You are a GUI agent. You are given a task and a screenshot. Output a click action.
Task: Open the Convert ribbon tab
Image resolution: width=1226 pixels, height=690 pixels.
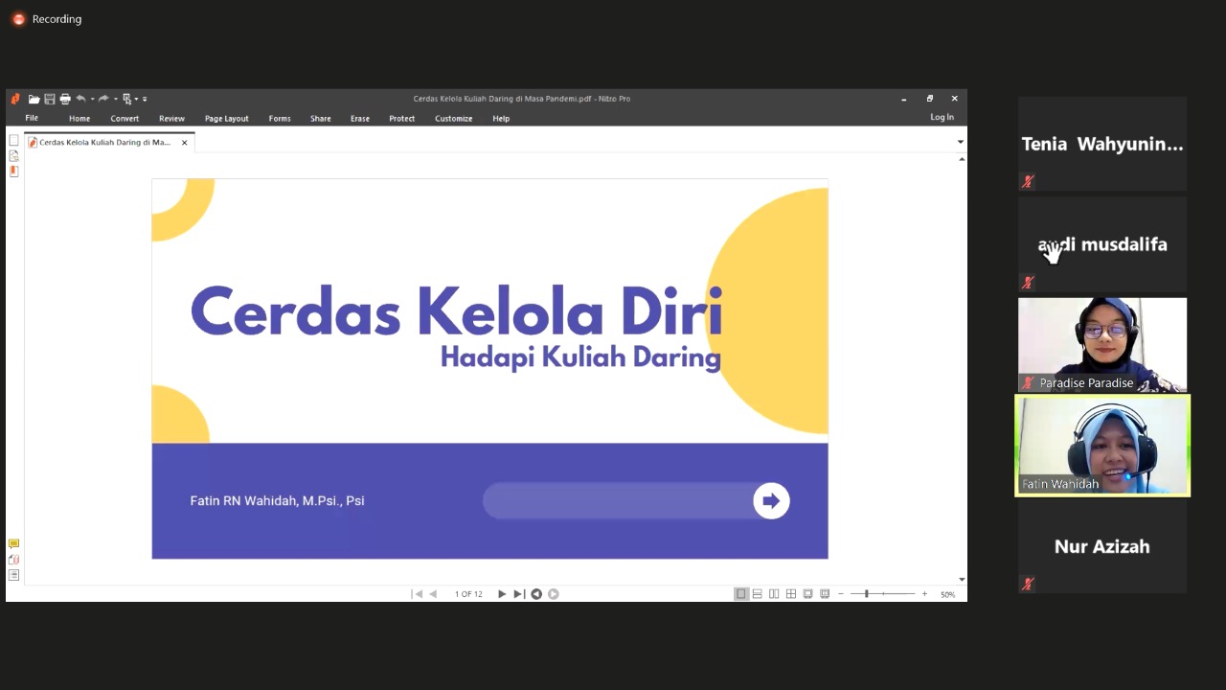[125, 119]
